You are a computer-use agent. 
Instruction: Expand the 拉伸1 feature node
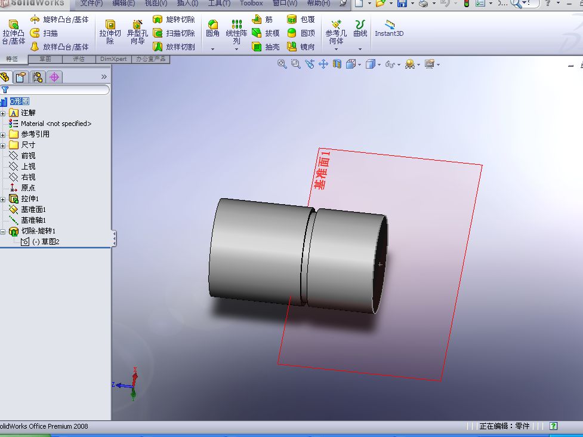[2, 199]
